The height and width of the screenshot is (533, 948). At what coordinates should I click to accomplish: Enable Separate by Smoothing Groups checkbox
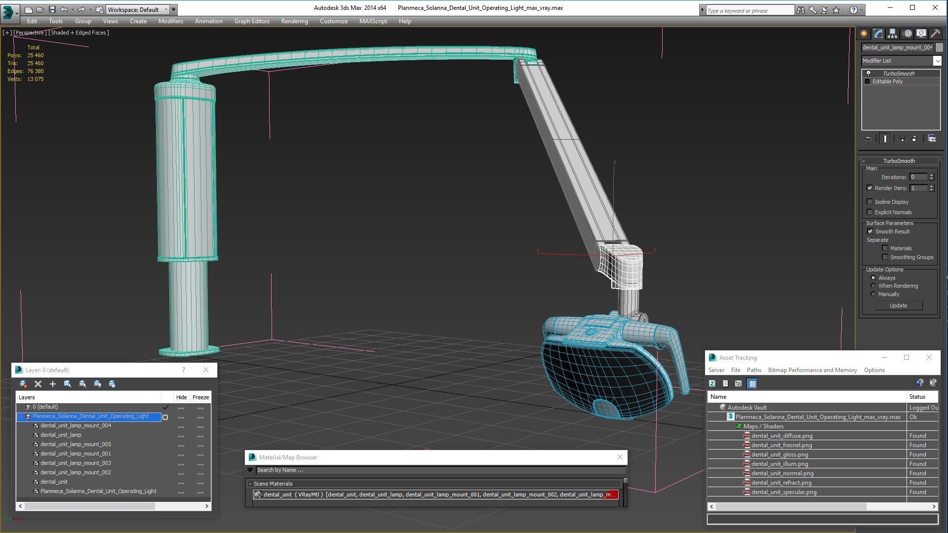(885, 257)
